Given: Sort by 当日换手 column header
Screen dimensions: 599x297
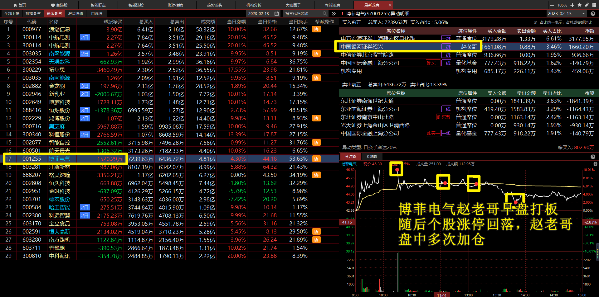Looking at the screenshot, I should point(298,22).
